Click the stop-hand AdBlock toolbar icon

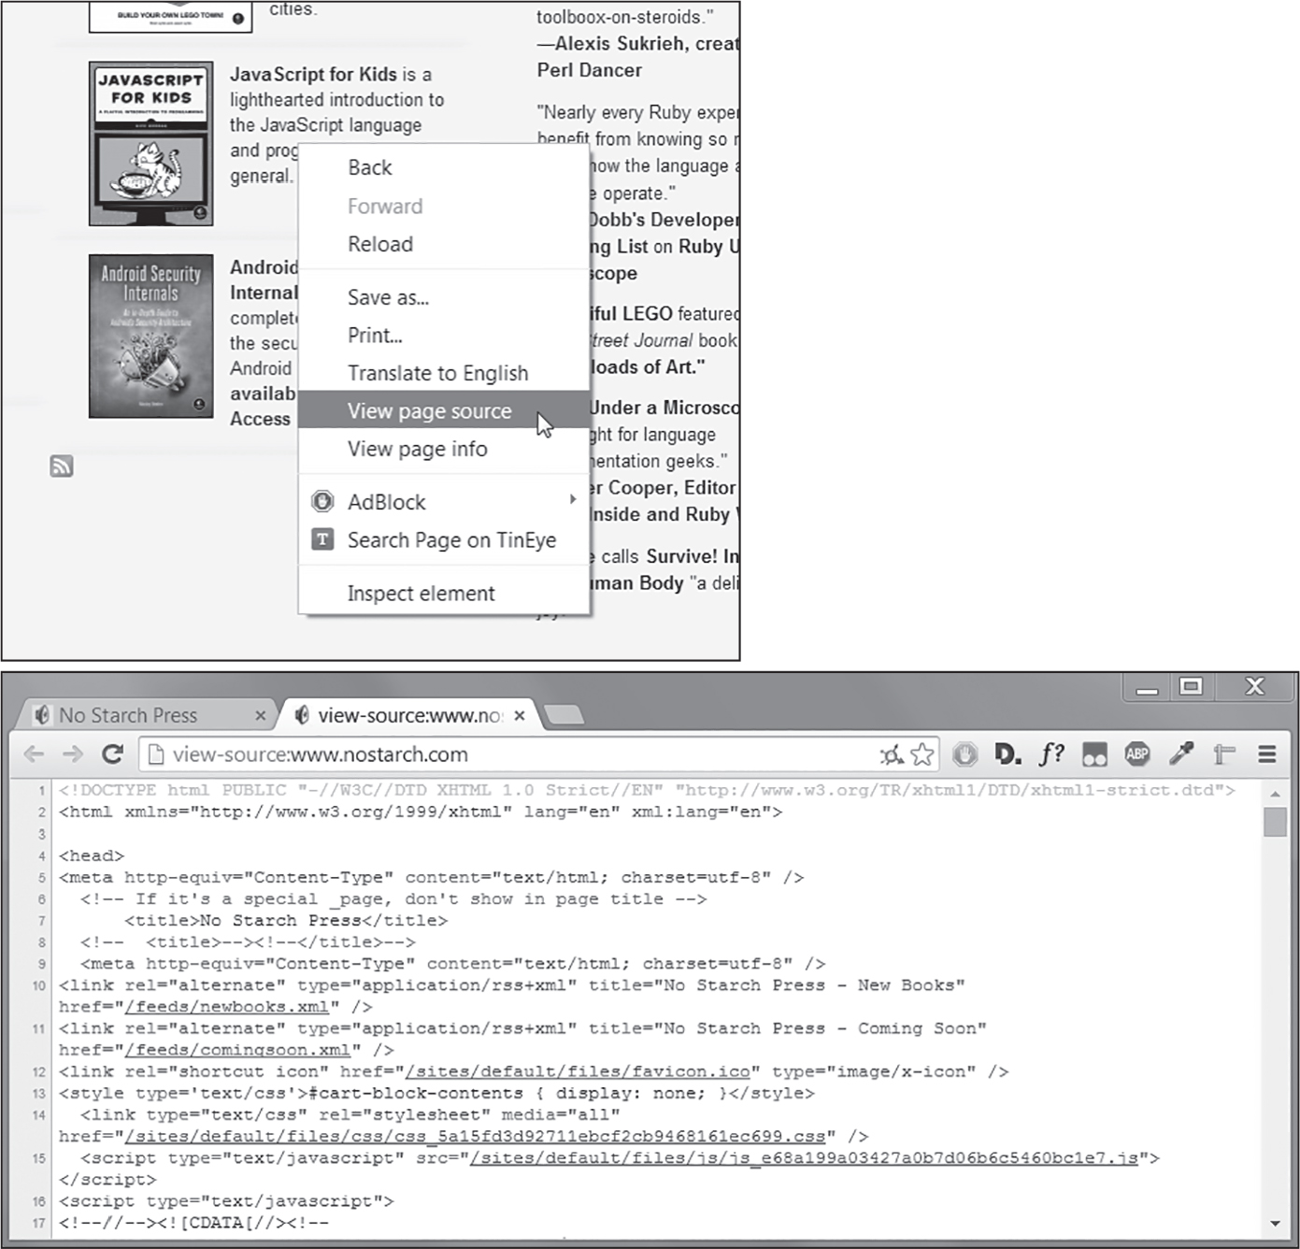click(964, 754)
